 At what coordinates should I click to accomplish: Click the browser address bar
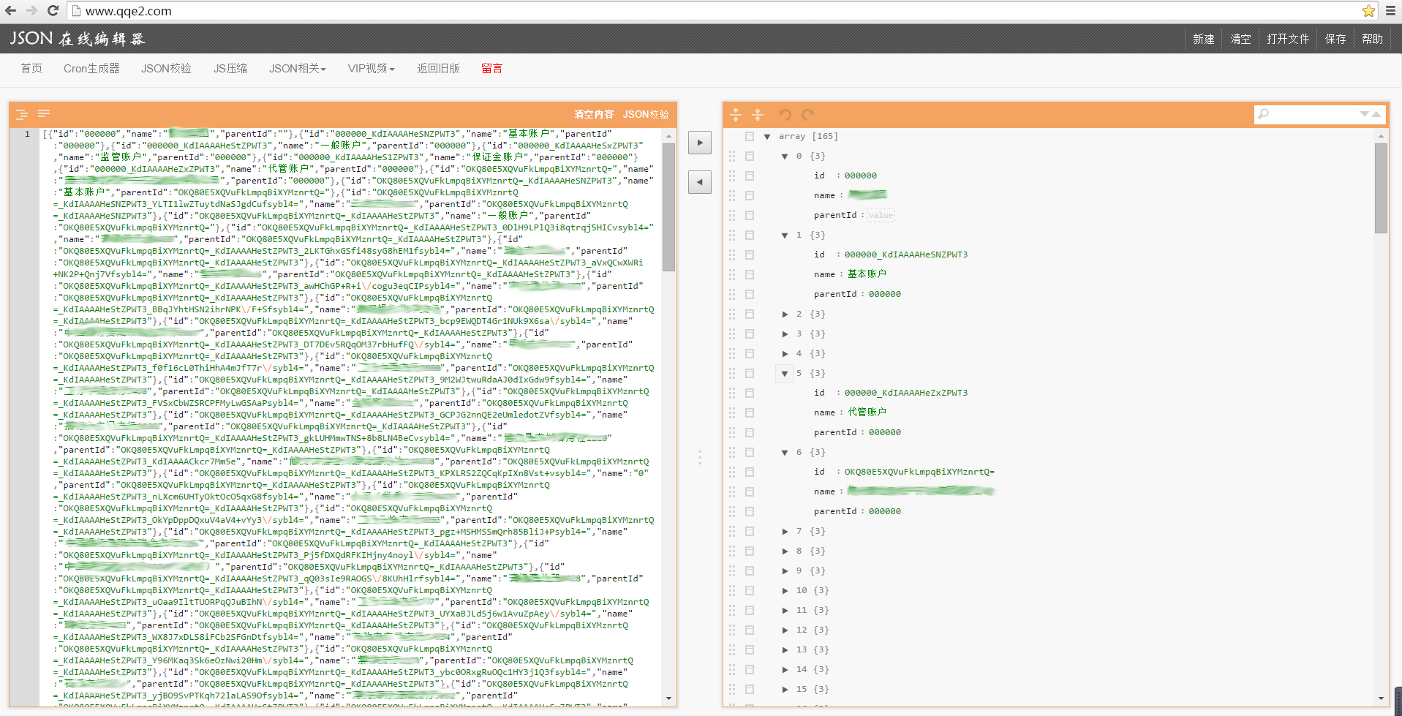pos(720,11)
